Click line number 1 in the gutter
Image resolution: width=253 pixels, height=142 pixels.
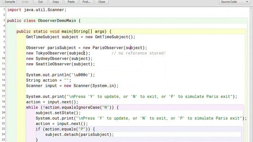coord(4,9)
